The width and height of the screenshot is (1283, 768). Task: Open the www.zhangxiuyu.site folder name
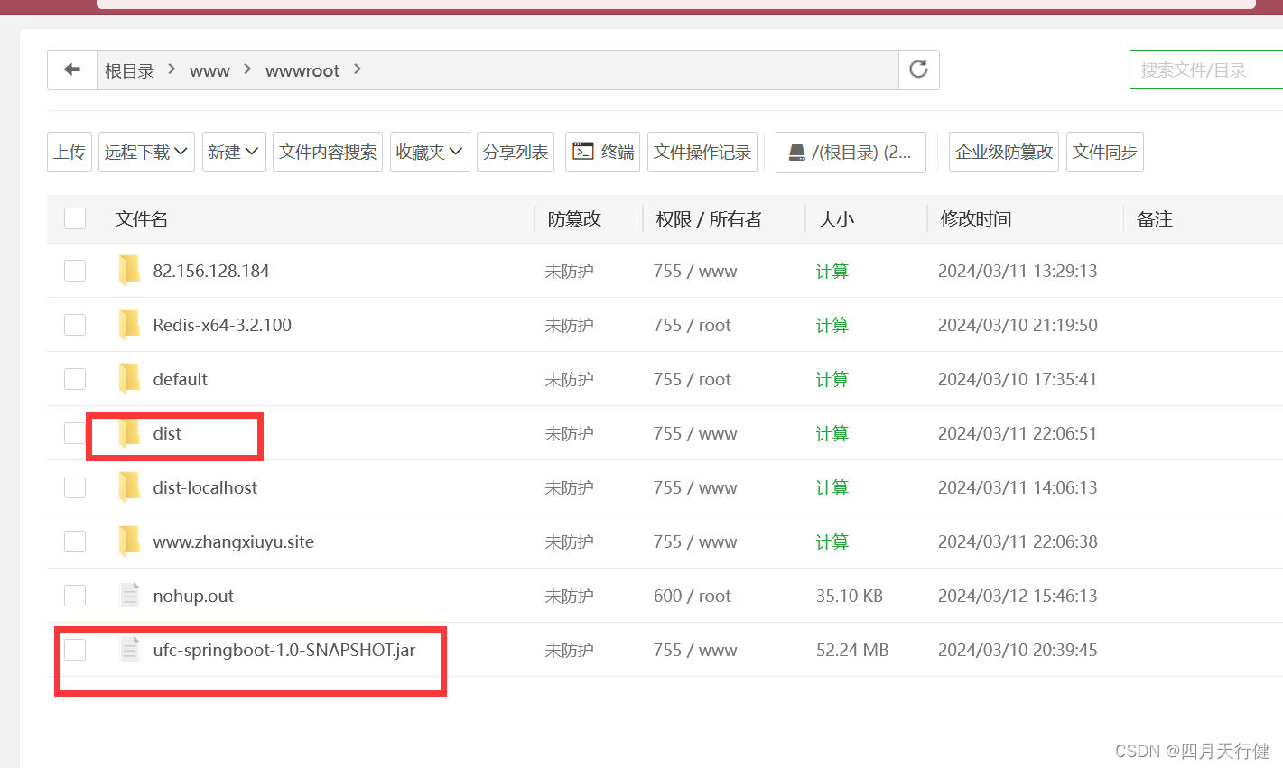point(234,541)
